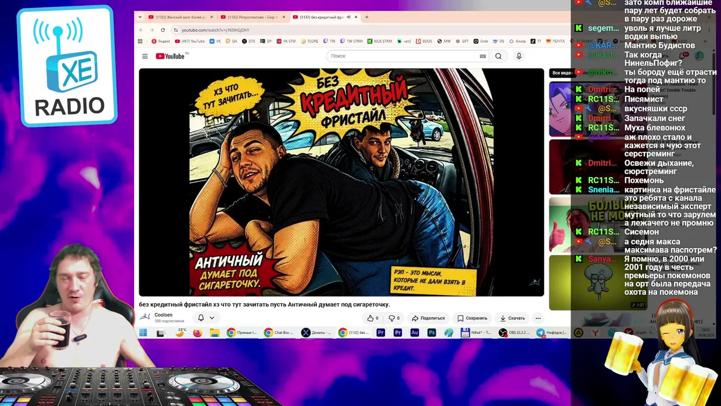Start voice search with the microphone icon
This screenshot has height=406, width=721.
click(x=519, y=56)
